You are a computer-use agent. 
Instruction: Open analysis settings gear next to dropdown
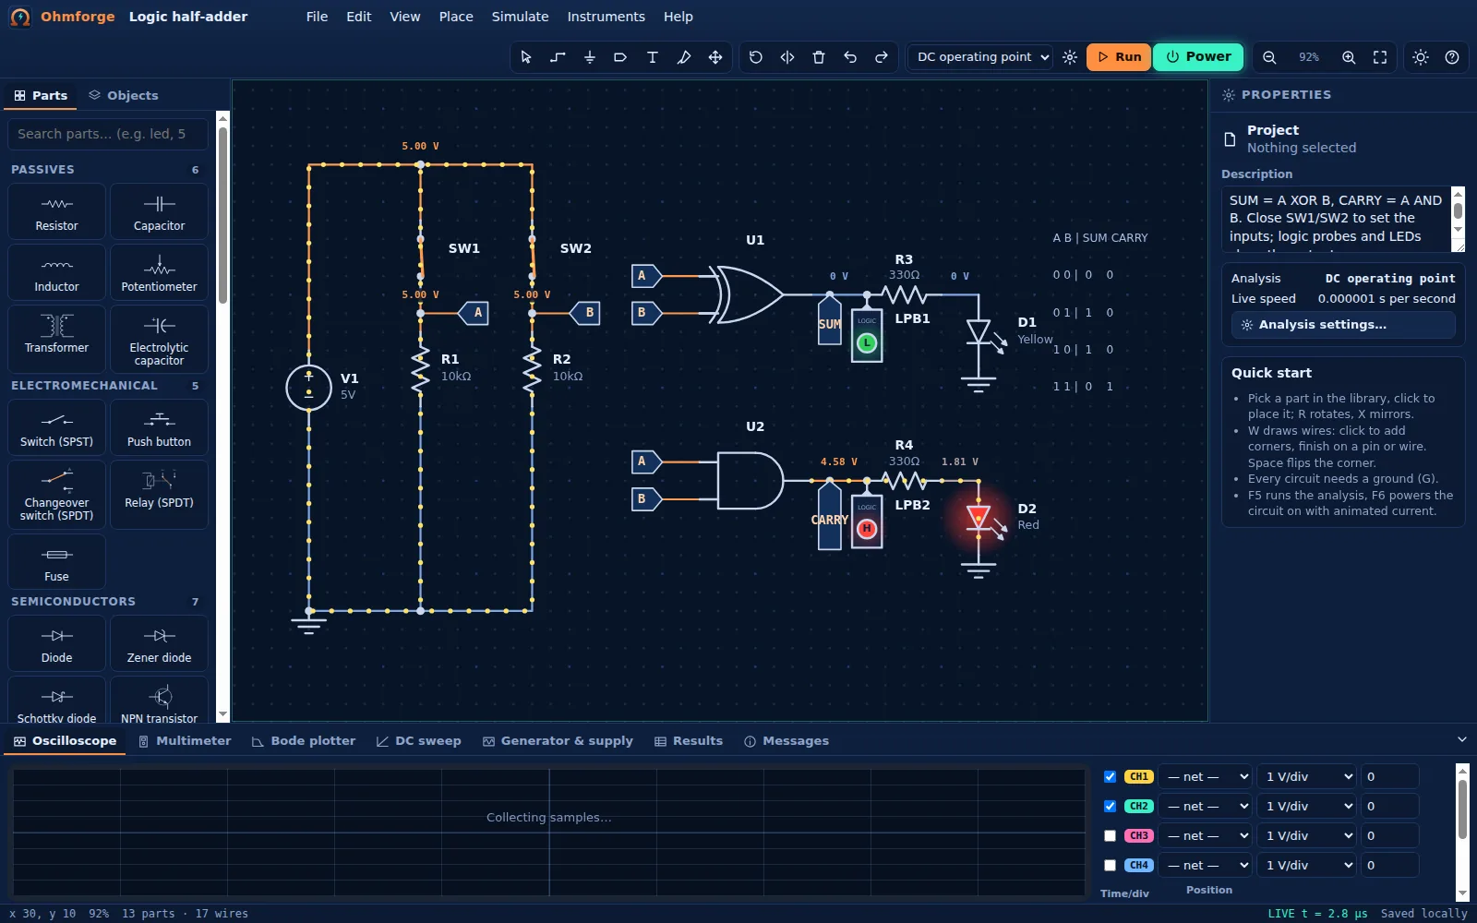click(1069, 57)
